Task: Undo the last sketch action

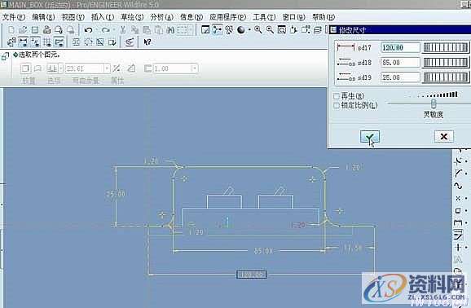Action: point(88,30)
